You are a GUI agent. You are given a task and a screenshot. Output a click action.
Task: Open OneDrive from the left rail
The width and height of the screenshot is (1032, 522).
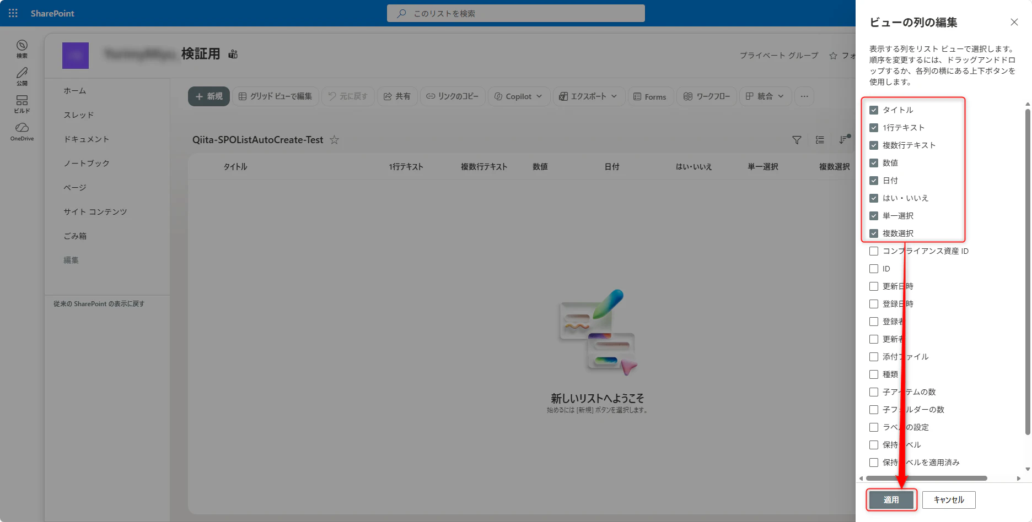[x=22, y=131]
